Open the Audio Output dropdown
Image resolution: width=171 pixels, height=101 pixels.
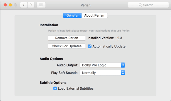(x=102, y=65)
